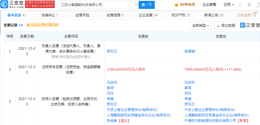Go to 新闻公告 tab
Image resolution: width=260 pixels, height=125 pixels.
214,15
